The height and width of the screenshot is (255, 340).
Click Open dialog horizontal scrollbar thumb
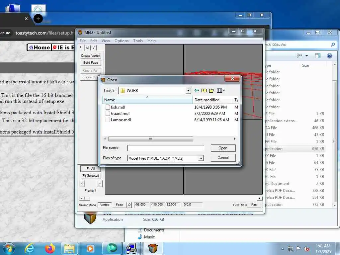click(x=150, y=139)
